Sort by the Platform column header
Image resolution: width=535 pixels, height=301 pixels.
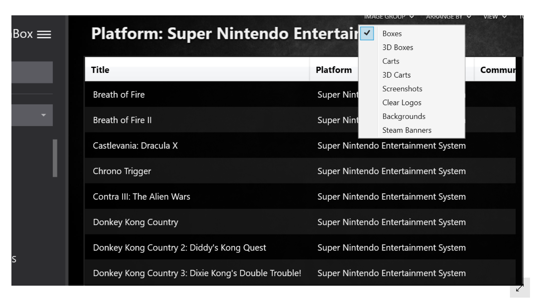334,70
